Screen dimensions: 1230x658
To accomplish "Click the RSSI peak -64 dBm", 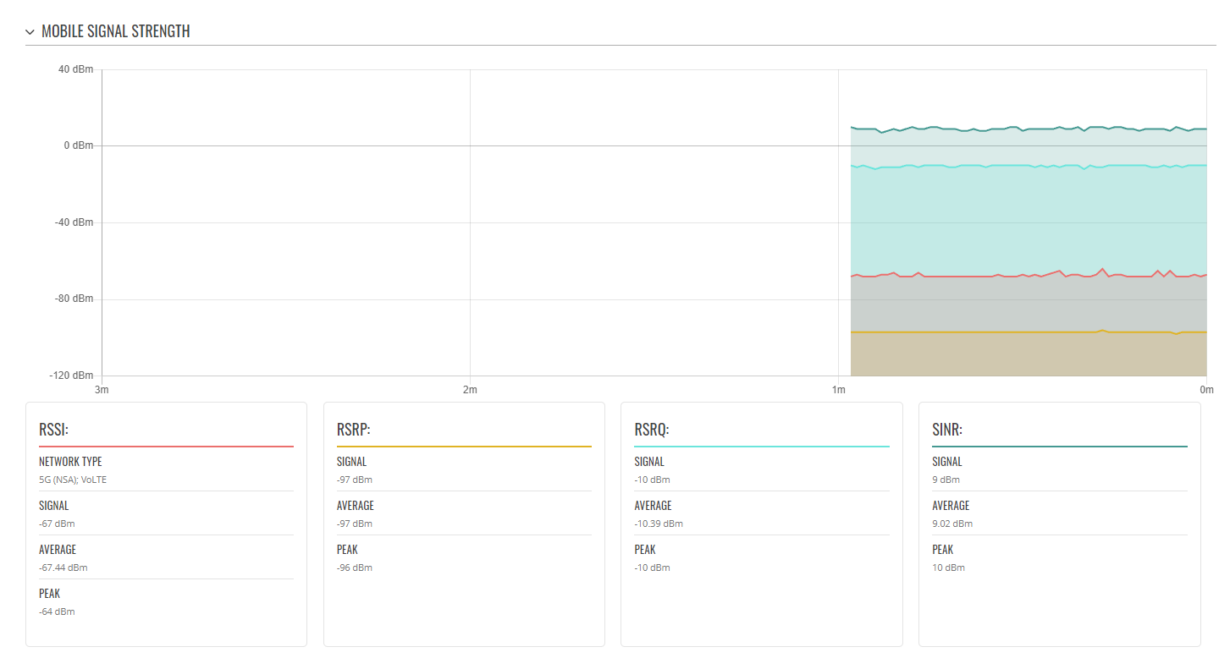I will 57,611.
